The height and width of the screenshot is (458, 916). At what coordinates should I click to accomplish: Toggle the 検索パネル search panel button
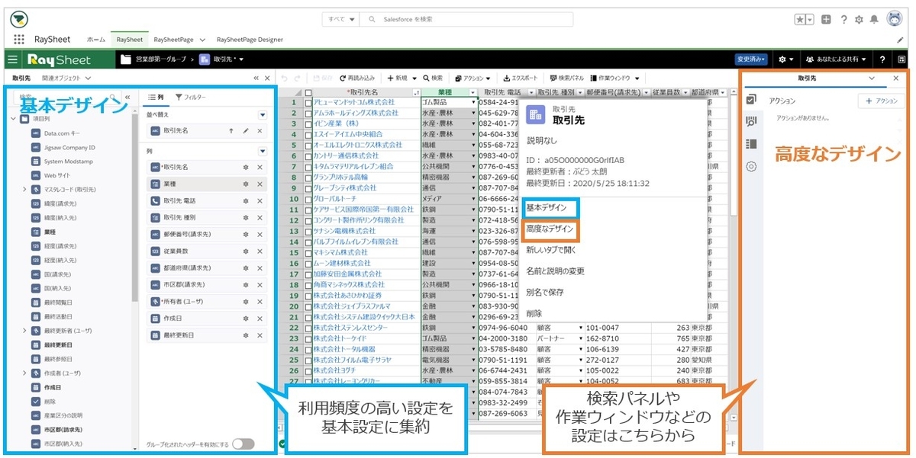pos(566,78)
